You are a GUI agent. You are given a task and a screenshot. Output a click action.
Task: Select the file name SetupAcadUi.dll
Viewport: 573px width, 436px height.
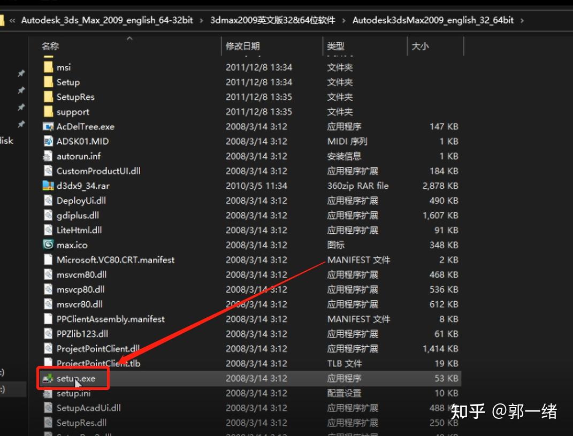tap(88, 408)
